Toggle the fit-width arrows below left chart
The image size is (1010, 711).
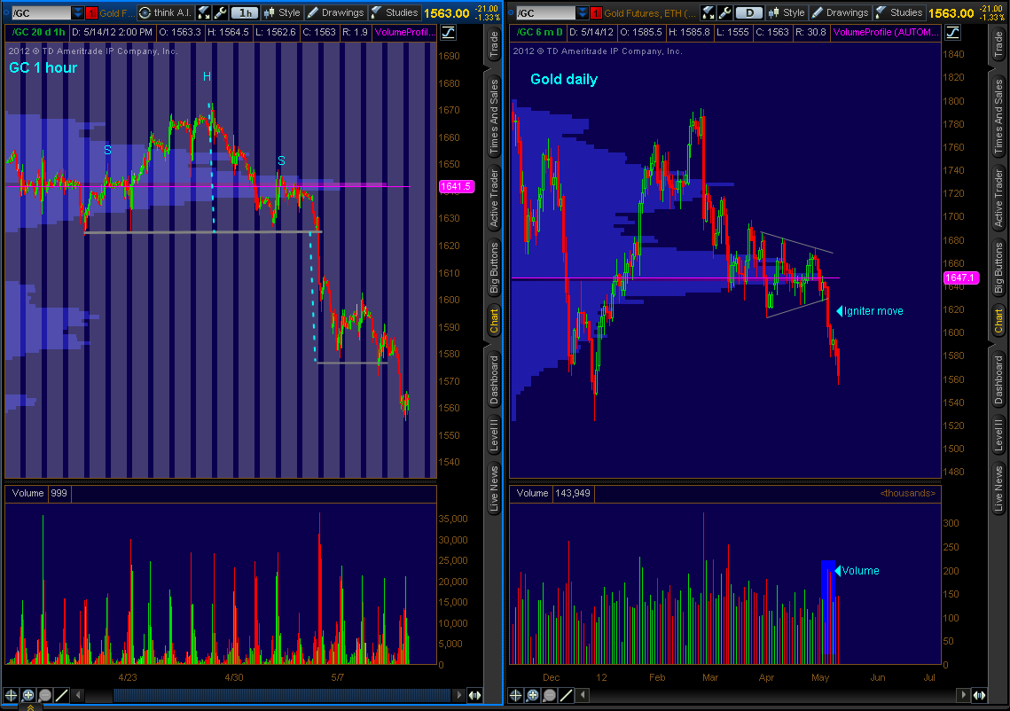[474, 696]
